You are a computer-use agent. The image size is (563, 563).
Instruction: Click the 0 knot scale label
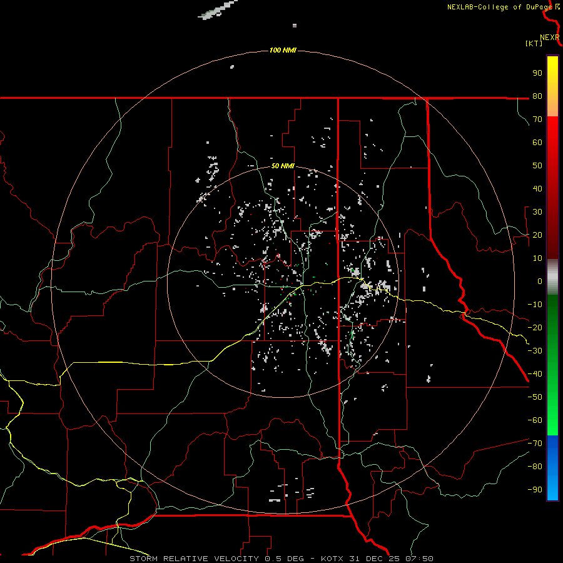540,281
